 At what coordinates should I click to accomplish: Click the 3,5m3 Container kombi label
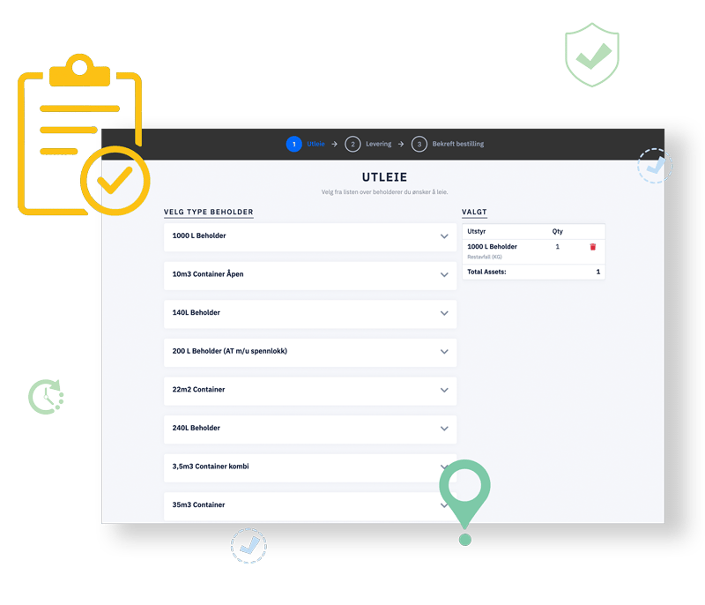[x=211, y=467]
